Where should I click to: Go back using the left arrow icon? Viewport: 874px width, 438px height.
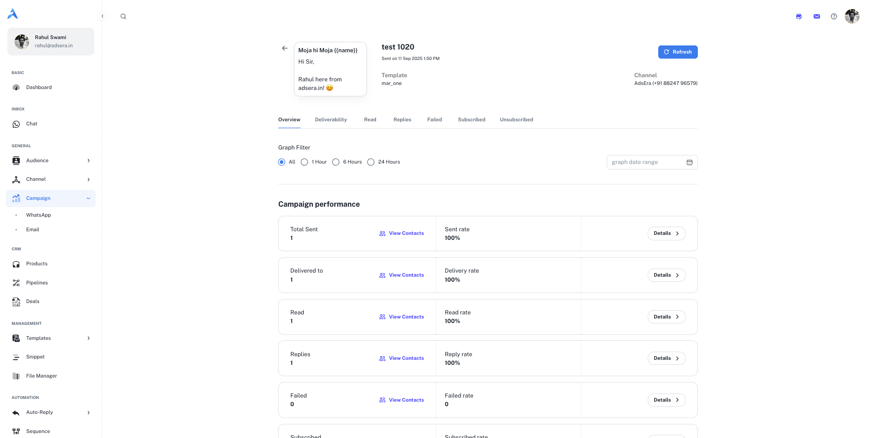(285, 48)
